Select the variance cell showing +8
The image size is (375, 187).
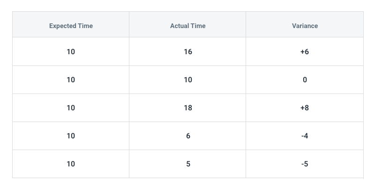tap(305, 108)
